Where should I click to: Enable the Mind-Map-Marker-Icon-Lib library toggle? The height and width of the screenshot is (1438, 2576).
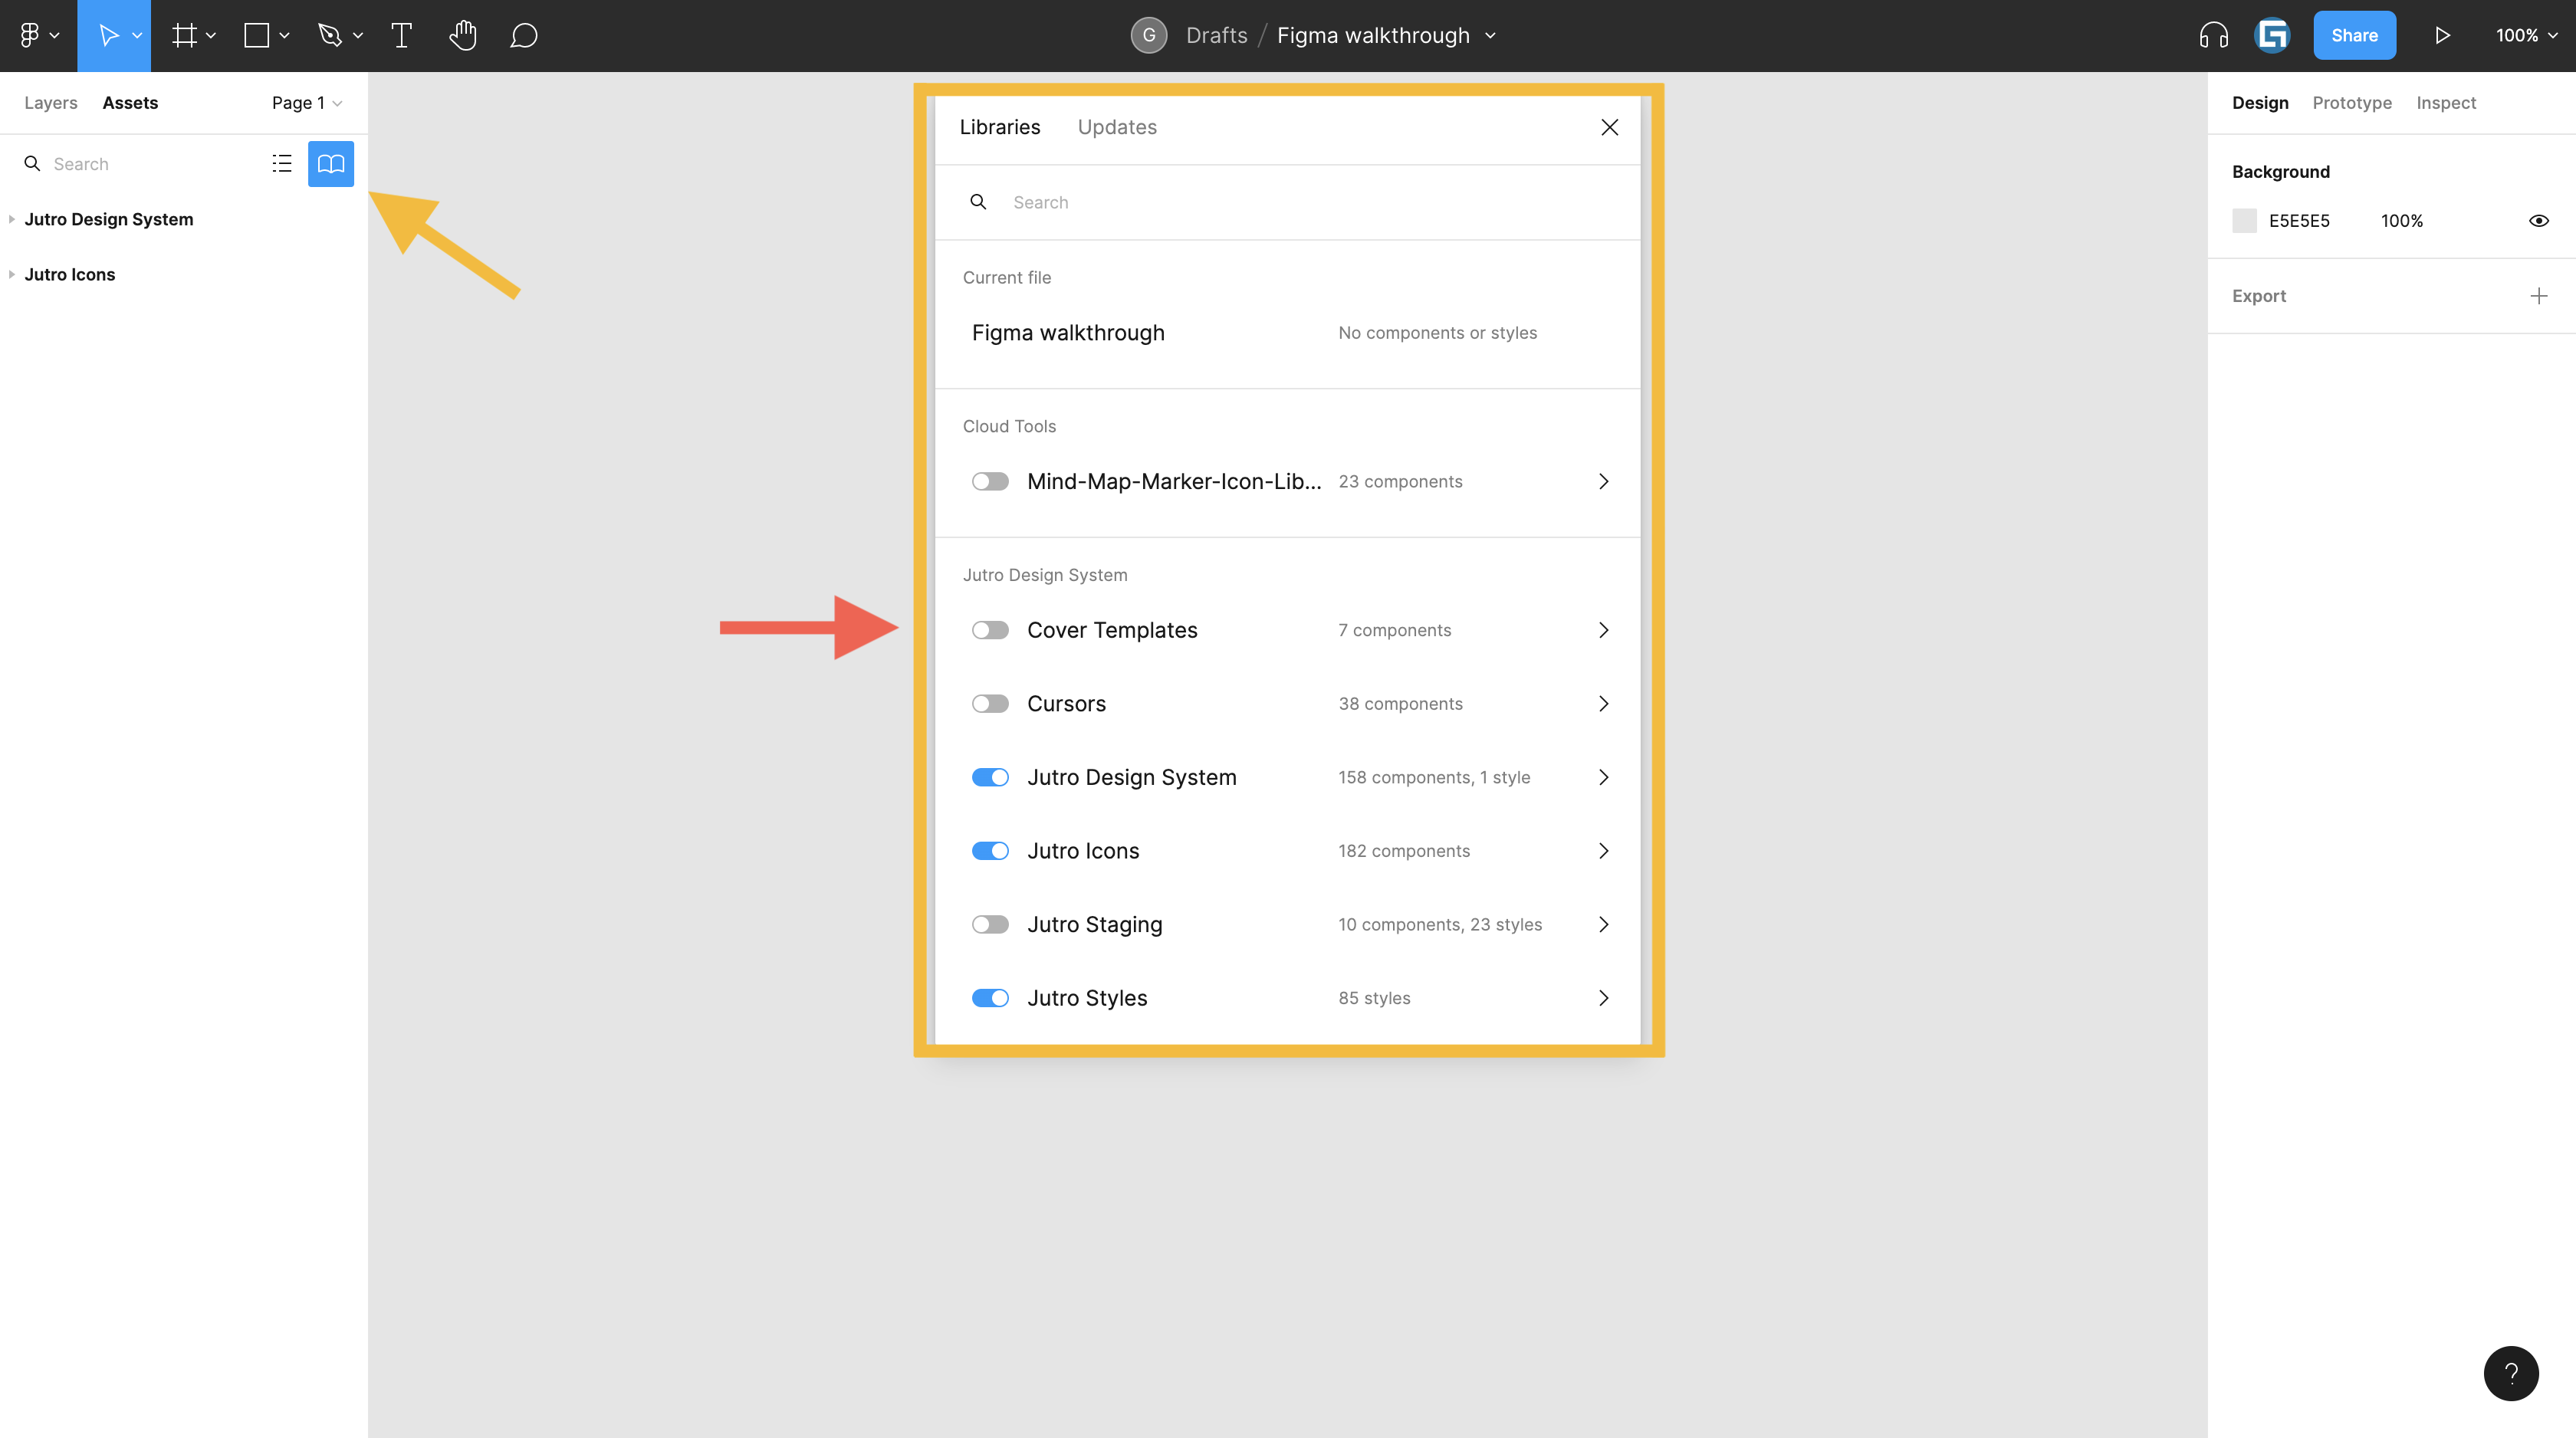(990, 482)
